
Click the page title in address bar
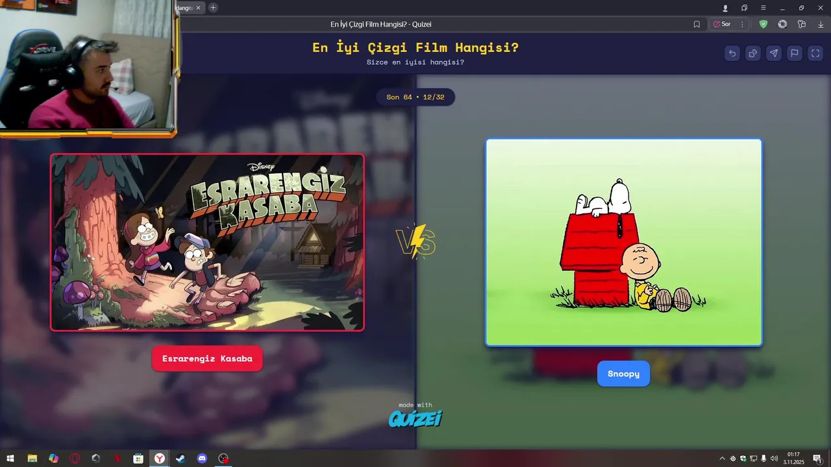point(381,24)
